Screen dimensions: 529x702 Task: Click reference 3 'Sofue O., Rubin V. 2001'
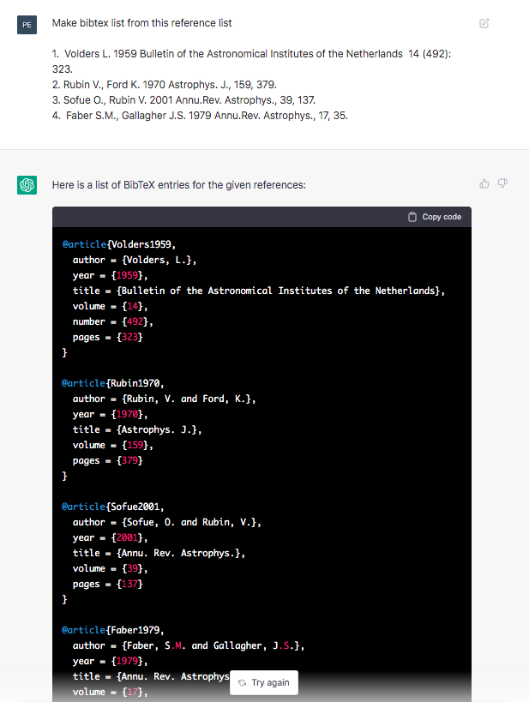pos(183,99)
